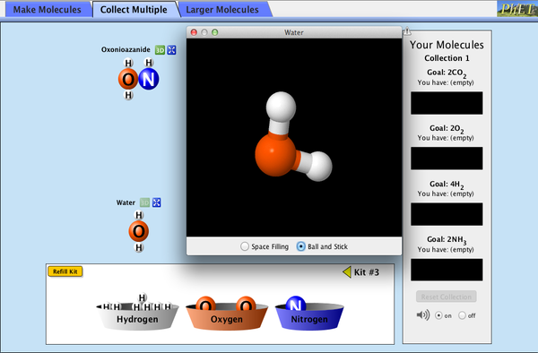The height and width of the screenshot is (353, 538).
Task: Click the 2CO2 collection box
Action: (x=447, y=103)
